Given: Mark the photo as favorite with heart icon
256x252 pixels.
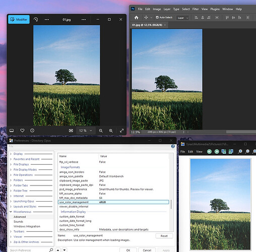Looking at the screenshot, I should click(22, 131).
